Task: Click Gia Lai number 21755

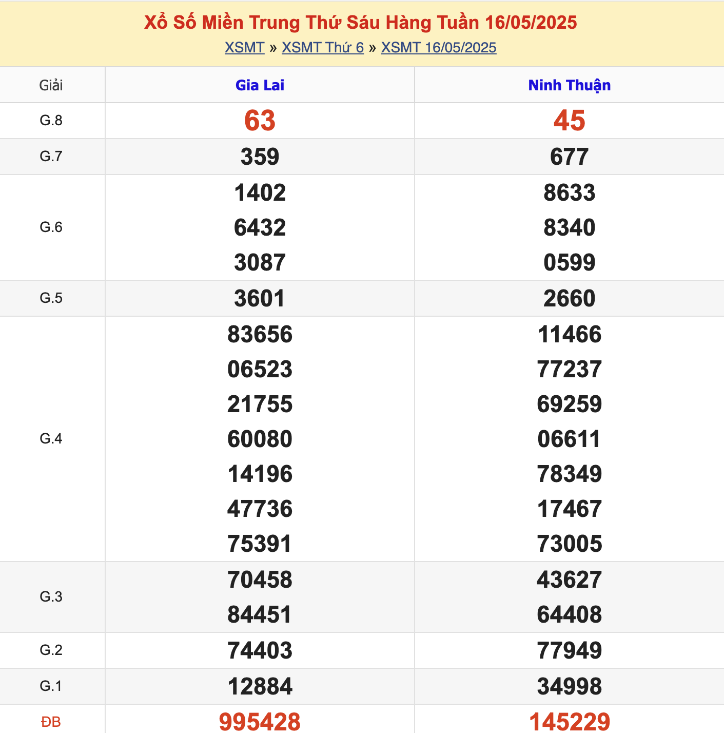Action: (x=260, y=404)
